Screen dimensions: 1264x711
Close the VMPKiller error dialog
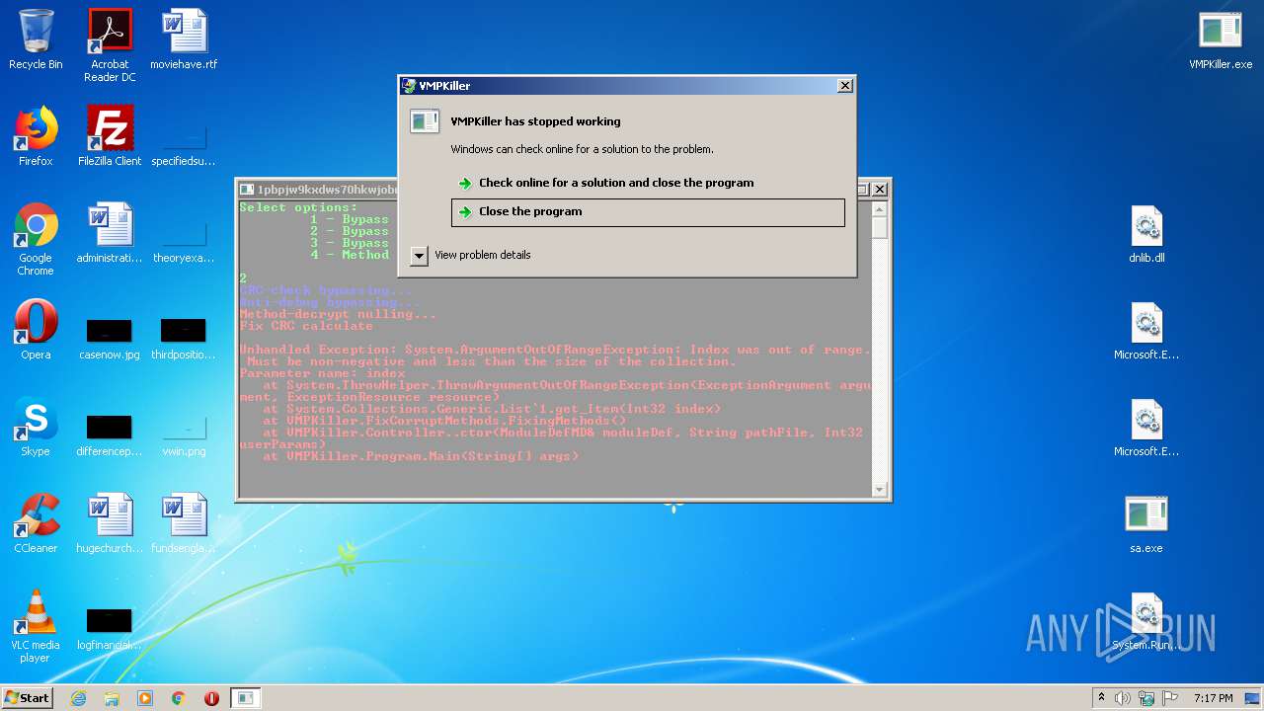point(844,86)
